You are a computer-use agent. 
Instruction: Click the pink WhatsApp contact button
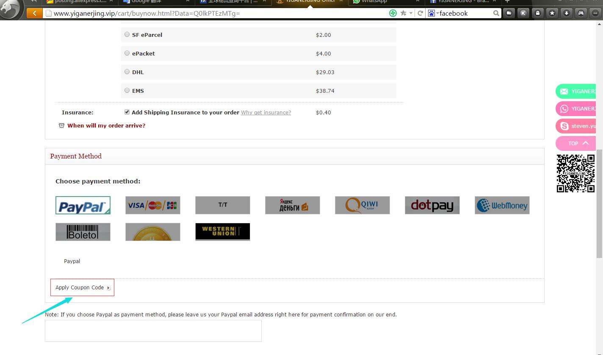tap(576, 109)
